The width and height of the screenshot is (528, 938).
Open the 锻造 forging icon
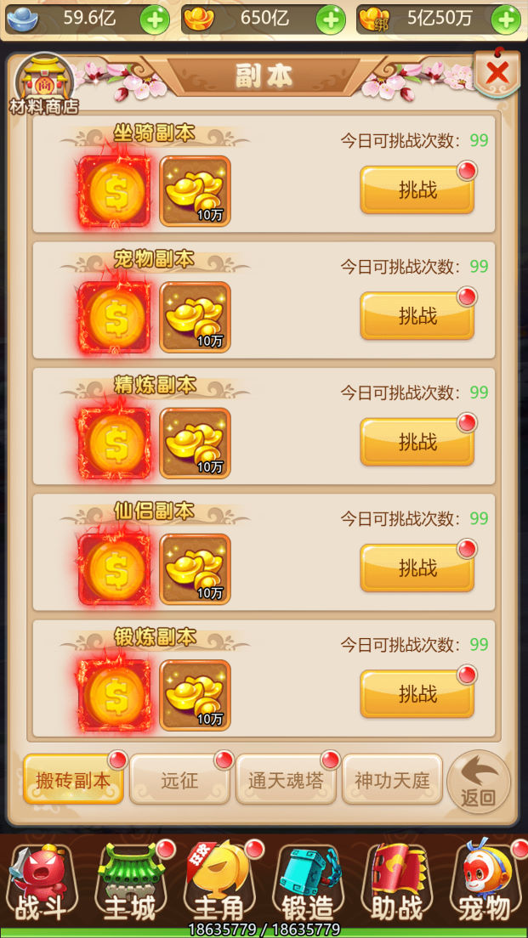coord(309,884)
